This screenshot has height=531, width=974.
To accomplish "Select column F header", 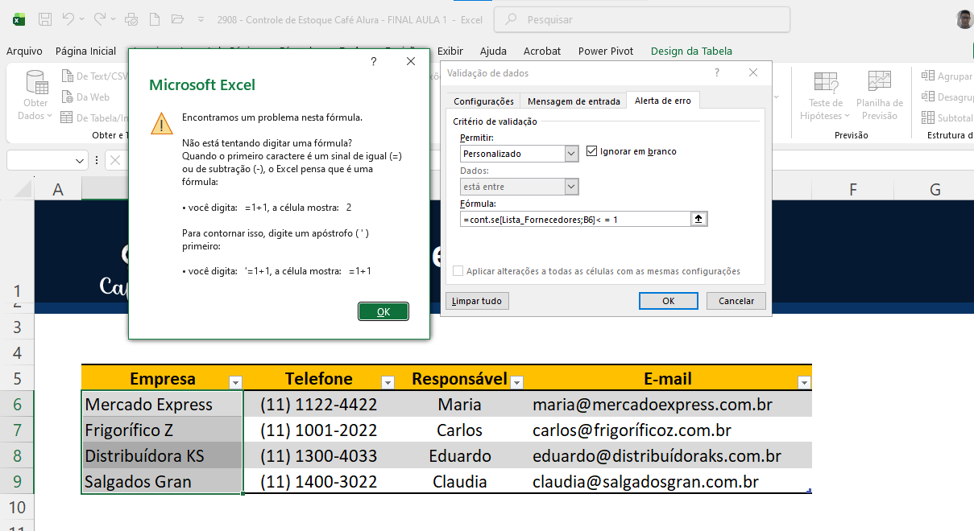I will click(852, 190).
